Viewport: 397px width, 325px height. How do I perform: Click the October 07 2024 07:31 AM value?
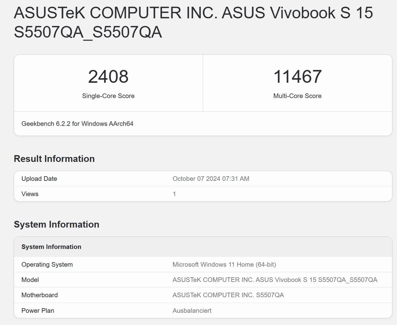pos(211,179)
